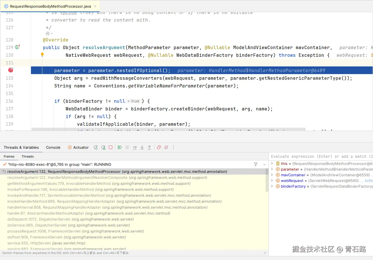
Task: Click the Rerun in debug mode icon
Action: (103, 147)
